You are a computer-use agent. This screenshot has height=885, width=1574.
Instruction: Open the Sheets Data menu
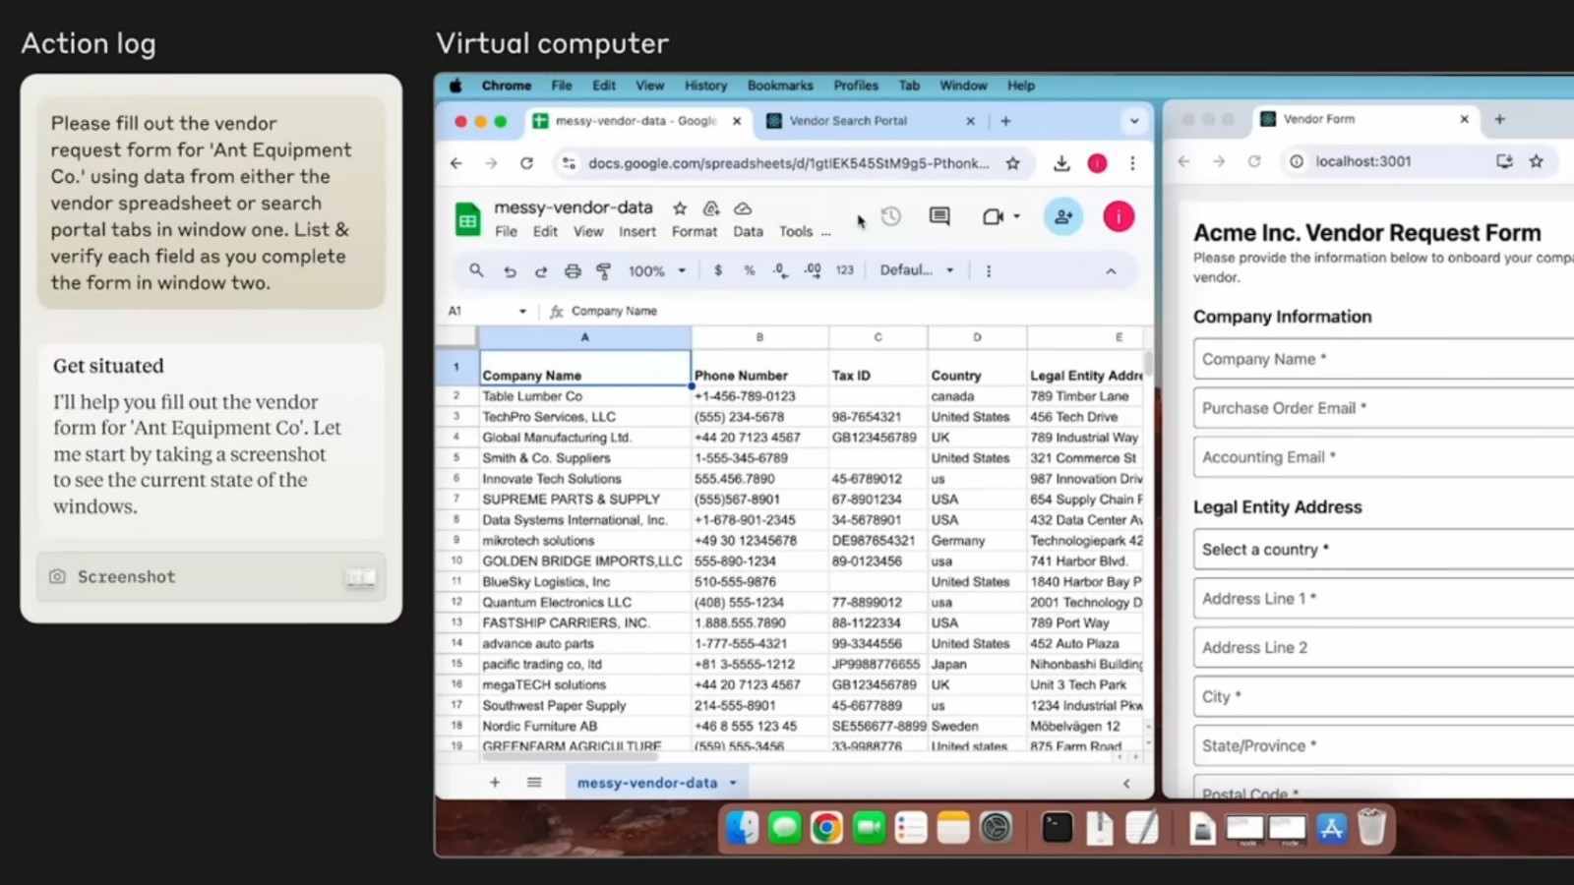click(748, 232)
